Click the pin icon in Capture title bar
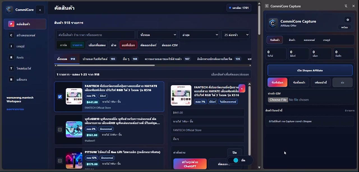Screen dimensions: 359x172 pyautogui.click(x=346, y=6)
